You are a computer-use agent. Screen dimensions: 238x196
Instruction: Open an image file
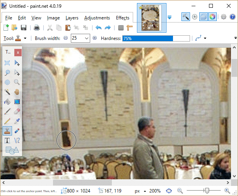point(15,28)
